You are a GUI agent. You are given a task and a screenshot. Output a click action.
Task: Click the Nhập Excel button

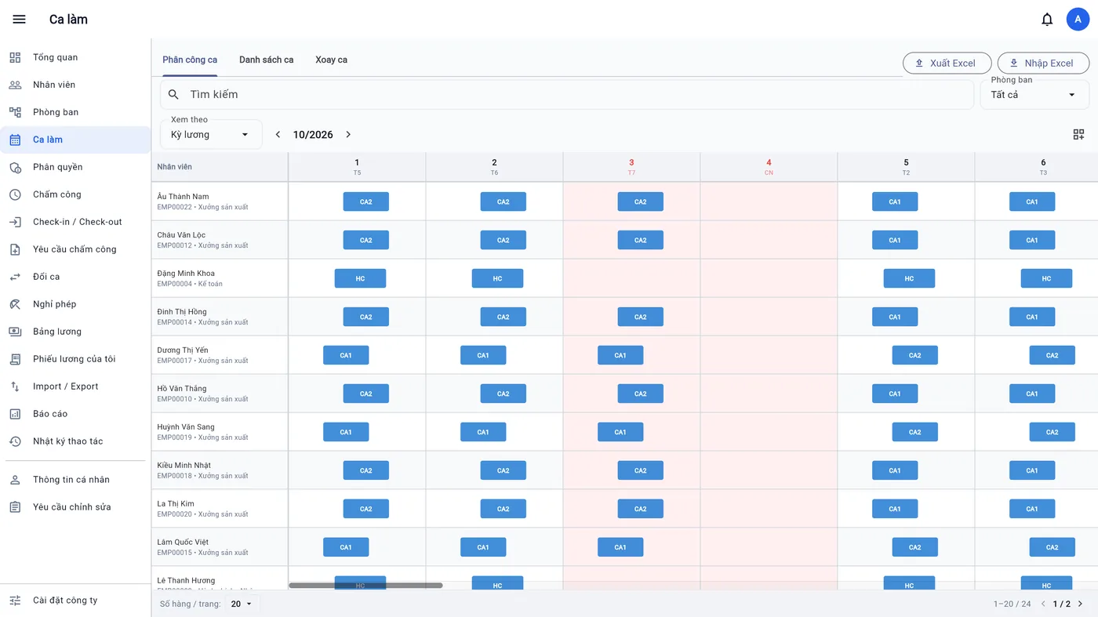[x=1043, y=64]
